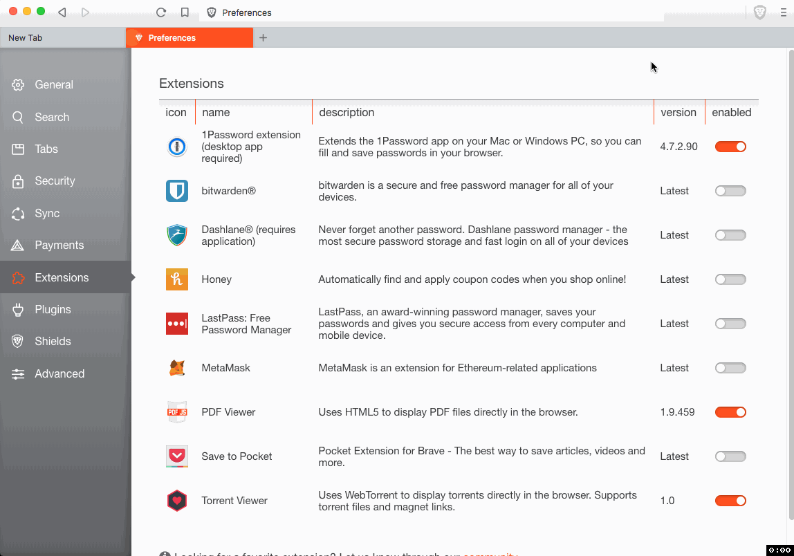Toggle off the Torrent Viewer extension

pos(730,500)
